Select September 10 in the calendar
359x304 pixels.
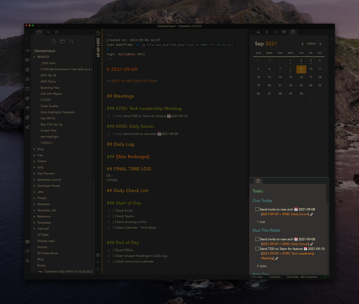coord(311,69)
